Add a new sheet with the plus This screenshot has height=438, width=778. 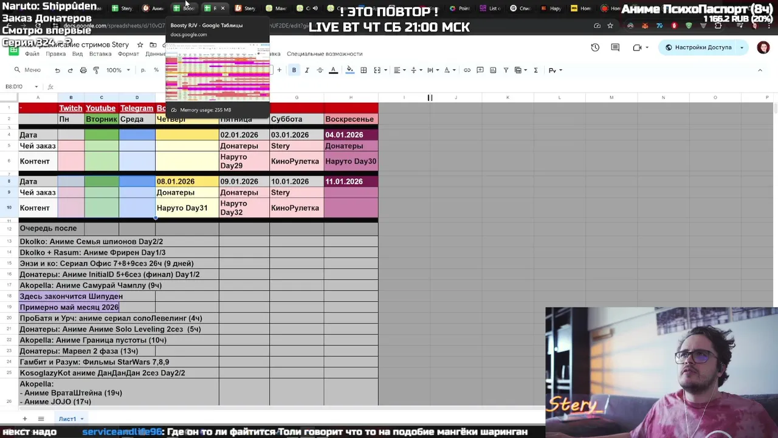[25, 419]
